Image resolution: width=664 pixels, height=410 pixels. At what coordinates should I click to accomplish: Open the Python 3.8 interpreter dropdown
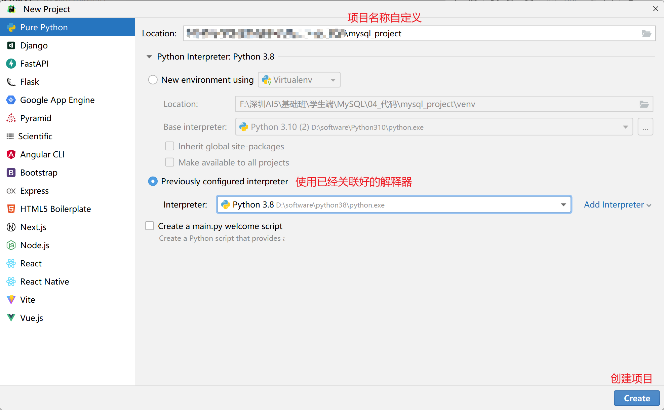point(394,204)
